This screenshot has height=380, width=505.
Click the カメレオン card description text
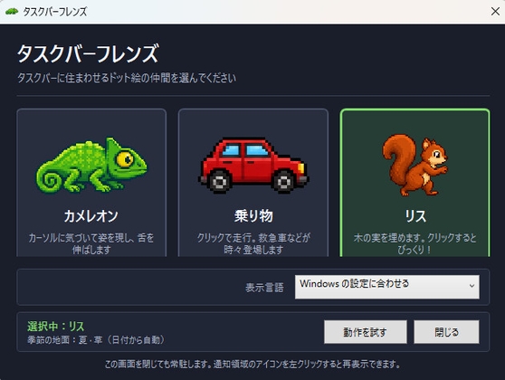click(x=91, y=243)
